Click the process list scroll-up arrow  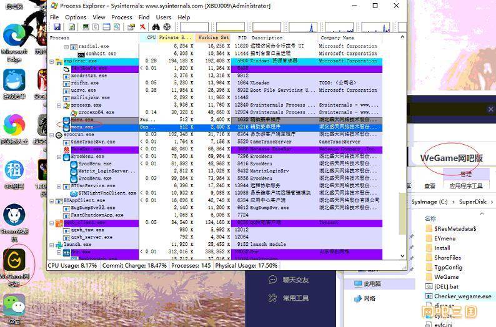pyautogui.click(x=402, y=37)
